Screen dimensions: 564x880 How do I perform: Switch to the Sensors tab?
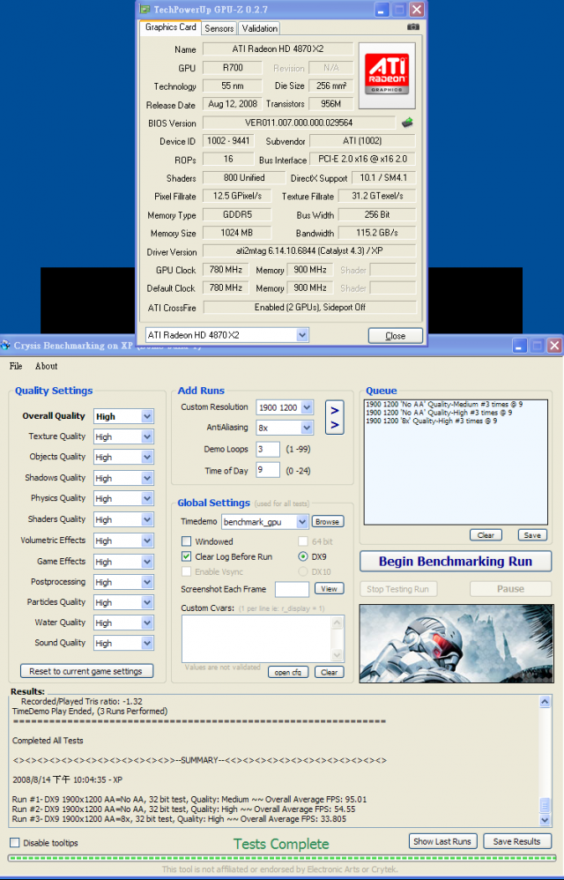[x=219, y=28]
